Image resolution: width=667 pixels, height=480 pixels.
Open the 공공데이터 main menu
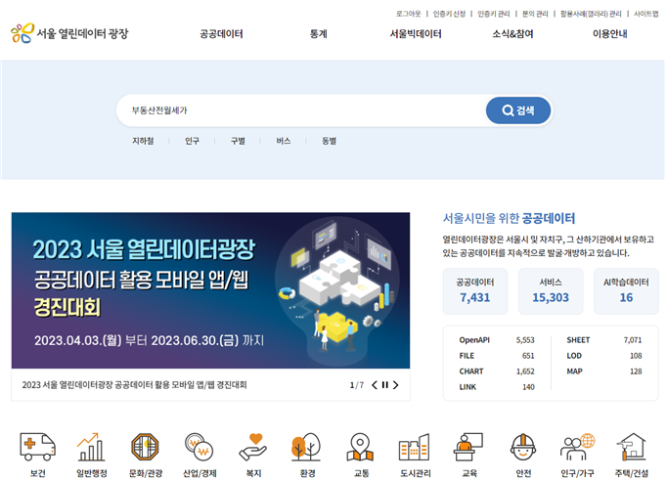(221, 33)
